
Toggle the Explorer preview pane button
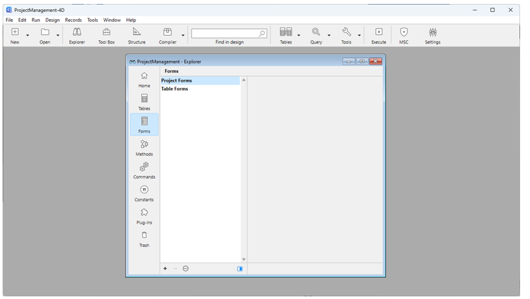[240, 269]
